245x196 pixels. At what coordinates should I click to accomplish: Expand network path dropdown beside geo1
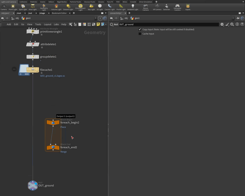[96, 18]
